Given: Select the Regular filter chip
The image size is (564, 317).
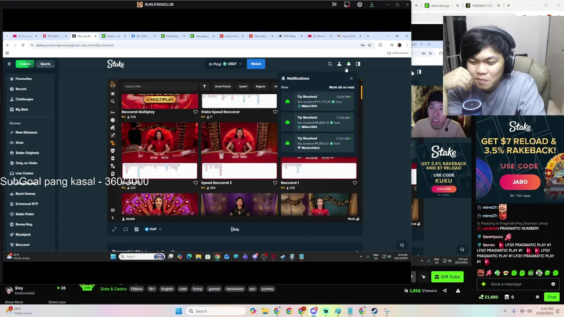Looking at the screenshot, I should coord(260,86).
